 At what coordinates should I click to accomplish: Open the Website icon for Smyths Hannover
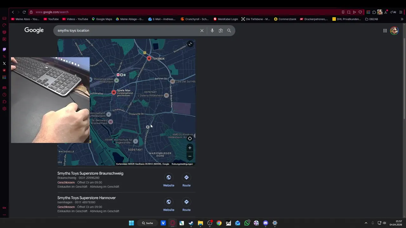(169, 202)
